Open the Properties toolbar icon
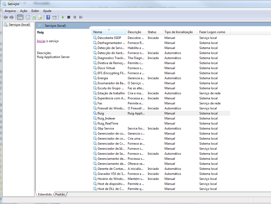This screenshot has height=204, width=271. click(28, 17)
